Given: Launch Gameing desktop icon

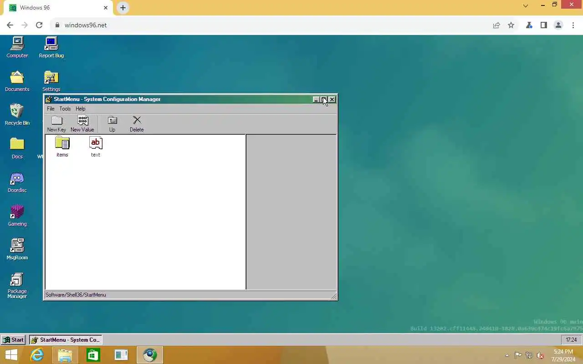Looking at the screenshot, I should pos(17,216).
